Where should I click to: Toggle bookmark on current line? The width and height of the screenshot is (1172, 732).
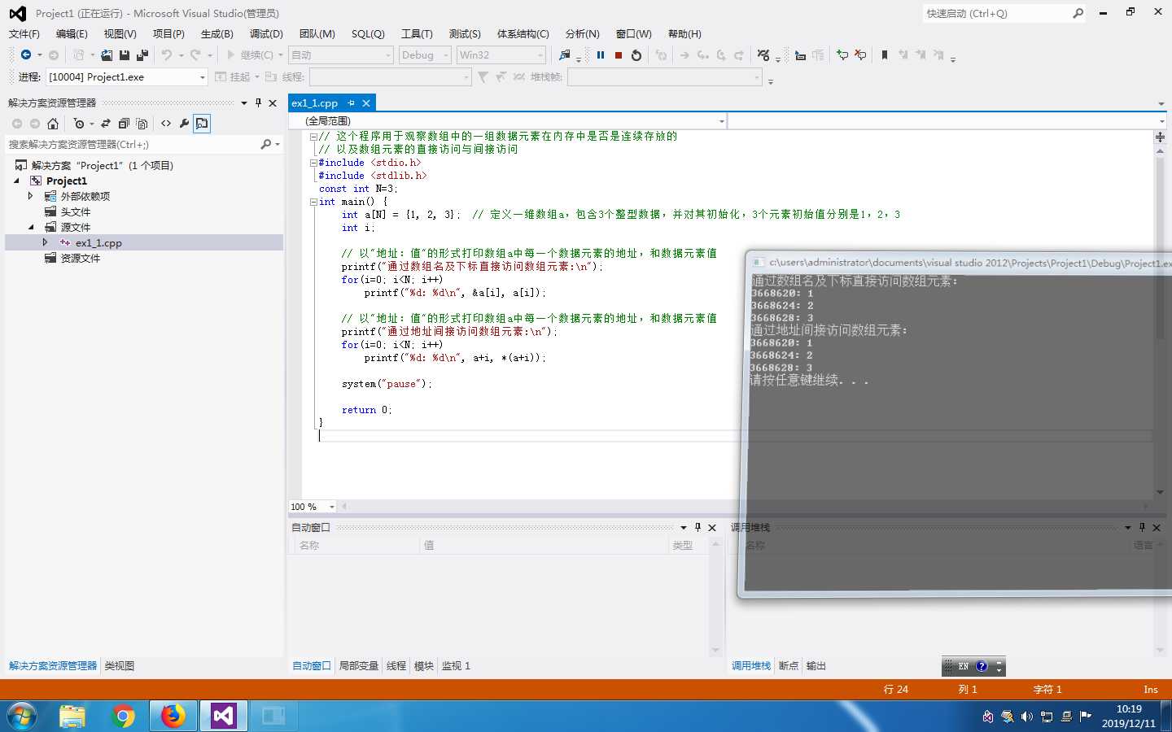pyautogui.click(x=885, y=55)
